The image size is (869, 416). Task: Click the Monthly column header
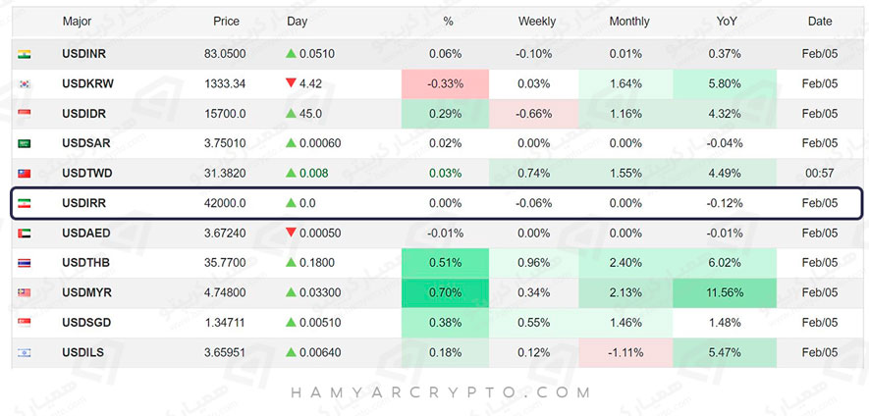click(x=629, y=21)
